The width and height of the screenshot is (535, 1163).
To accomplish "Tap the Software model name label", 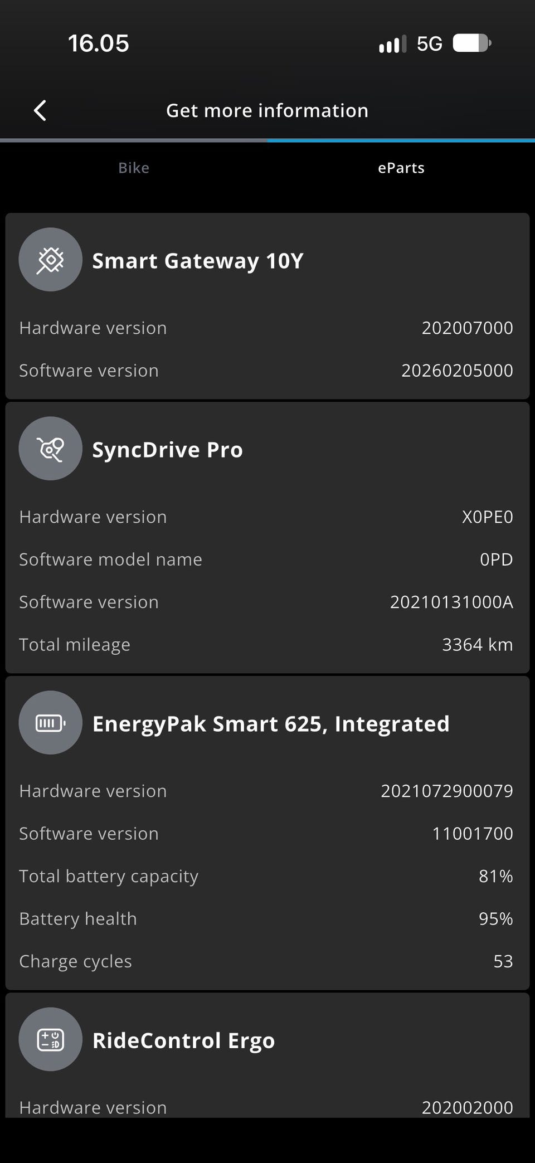I will coord(110,559).
